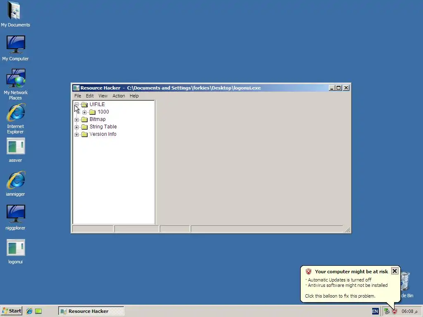This screenshot has height=317, width=423.
Task: Launch Internet Explorer from Quick Launch
Action: 29,311
